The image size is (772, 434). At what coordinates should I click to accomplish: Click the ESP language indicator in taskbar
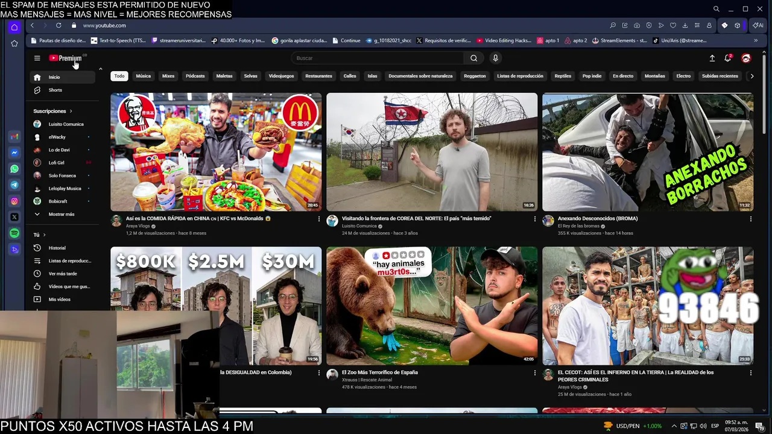[x=715, y=426]
